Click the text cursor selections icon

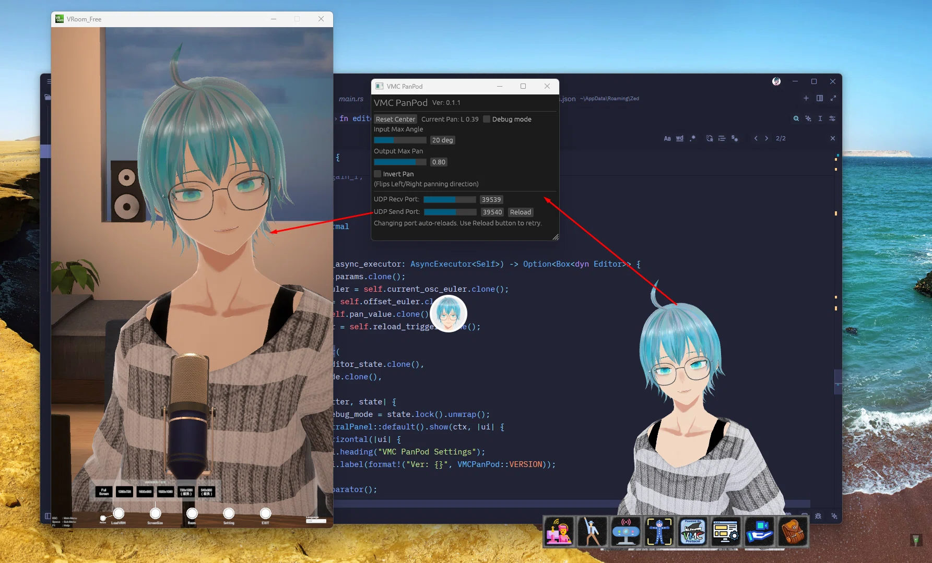820,118
